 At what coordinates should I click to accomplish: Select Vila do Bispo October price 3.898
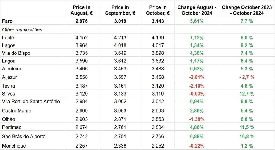click(158, 53)
